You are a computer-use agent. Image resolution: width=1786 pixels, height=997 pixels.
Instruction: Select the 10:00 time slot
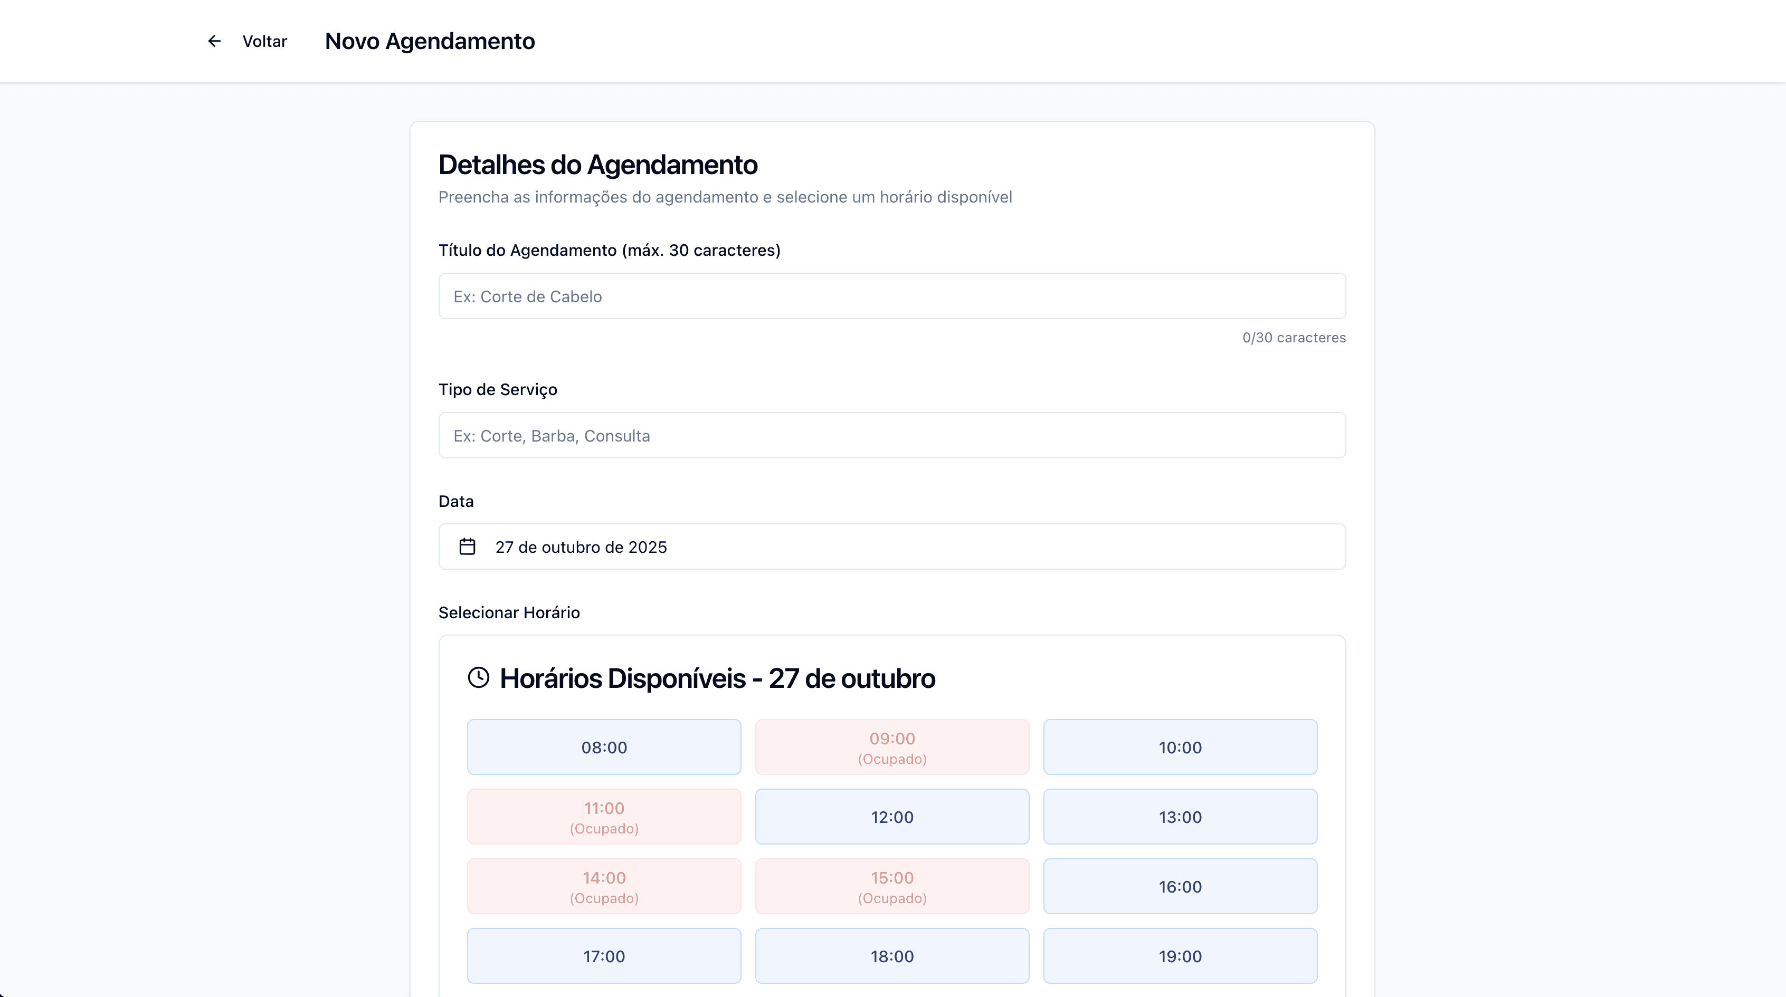[1180, 747]
